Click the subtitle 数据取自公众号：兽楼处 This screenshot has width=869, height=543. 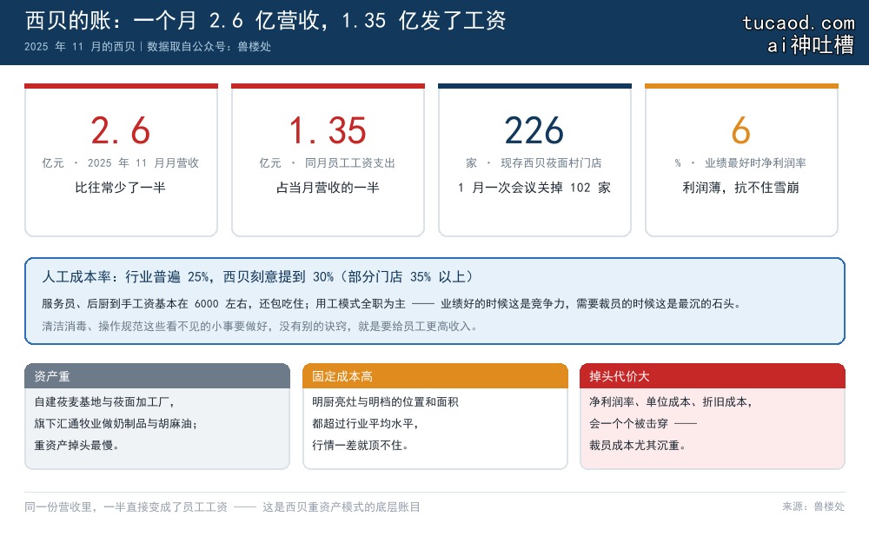(x=209, y=47)
